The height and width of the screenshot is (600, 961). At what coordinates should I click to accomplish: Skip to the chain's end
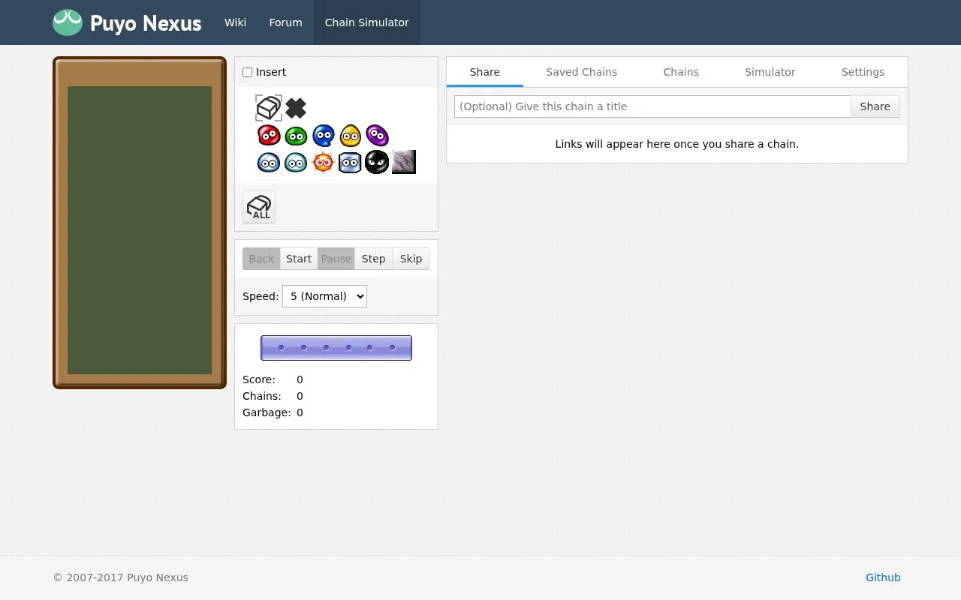coord(411,259)
